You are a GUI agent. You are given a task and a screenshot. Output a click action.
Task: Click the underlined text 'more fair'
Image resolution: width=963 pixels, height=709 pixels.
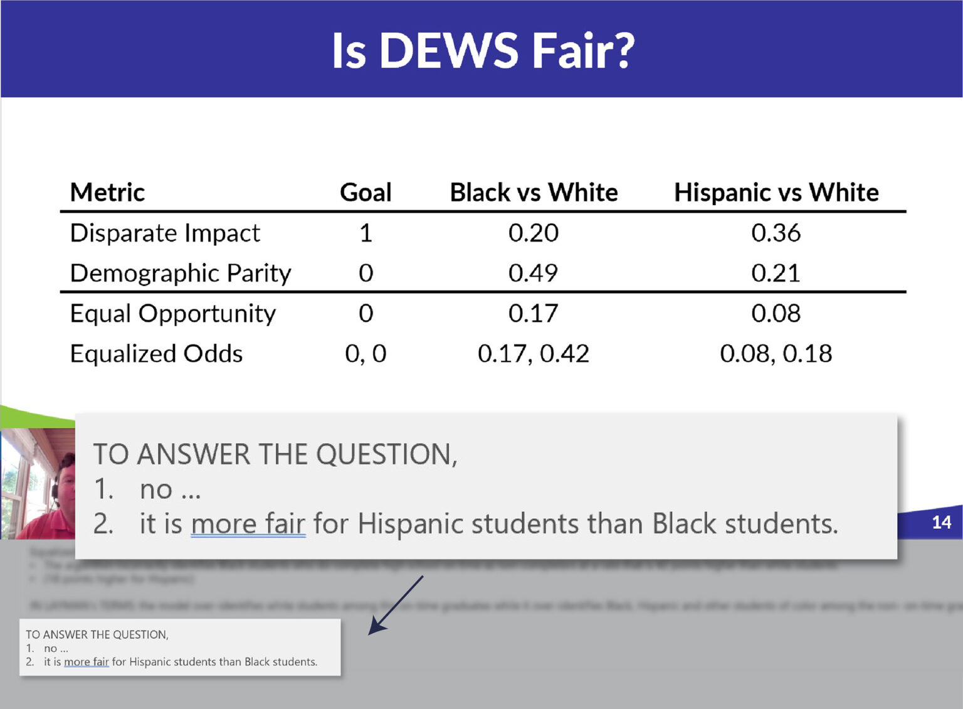[x=248, y=524]
